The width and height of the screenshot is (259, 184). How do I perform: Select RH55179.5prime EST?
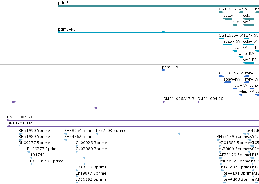pyautogui.click(x=218, y=140)
